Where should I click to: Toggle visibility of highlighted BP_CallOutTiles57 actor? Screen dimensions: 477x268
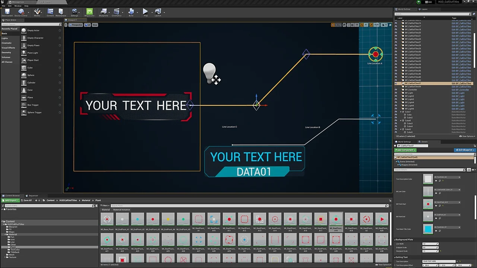pyautogui.click(x=396, y=83)
